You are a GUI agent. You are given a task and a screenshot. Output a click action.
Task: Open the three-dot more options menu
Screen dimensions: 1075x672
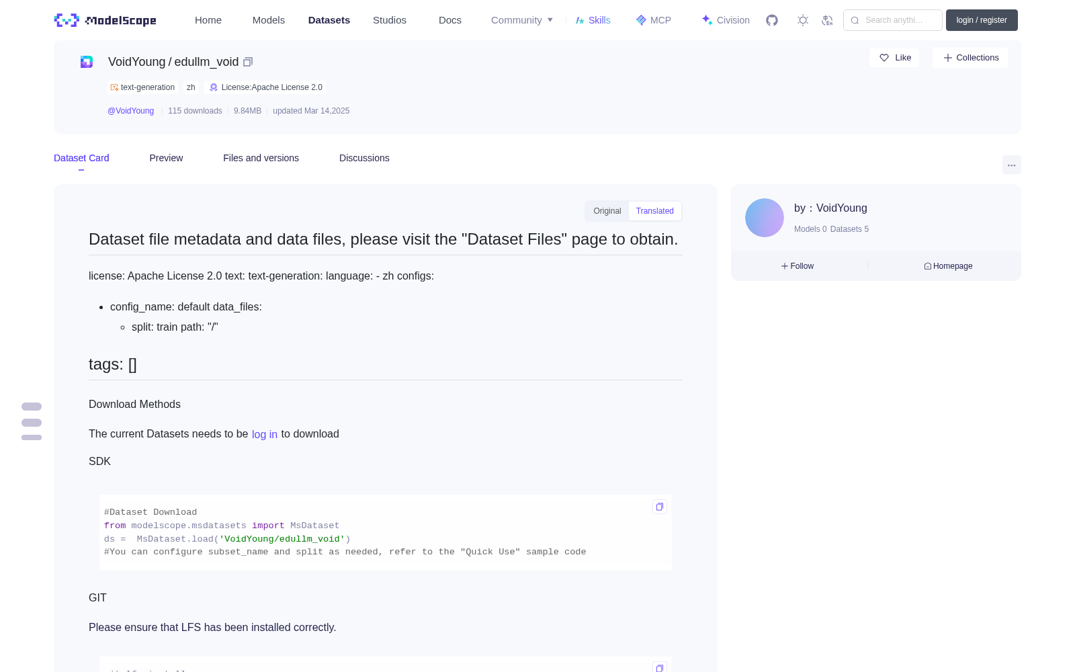click(1012, 165)
